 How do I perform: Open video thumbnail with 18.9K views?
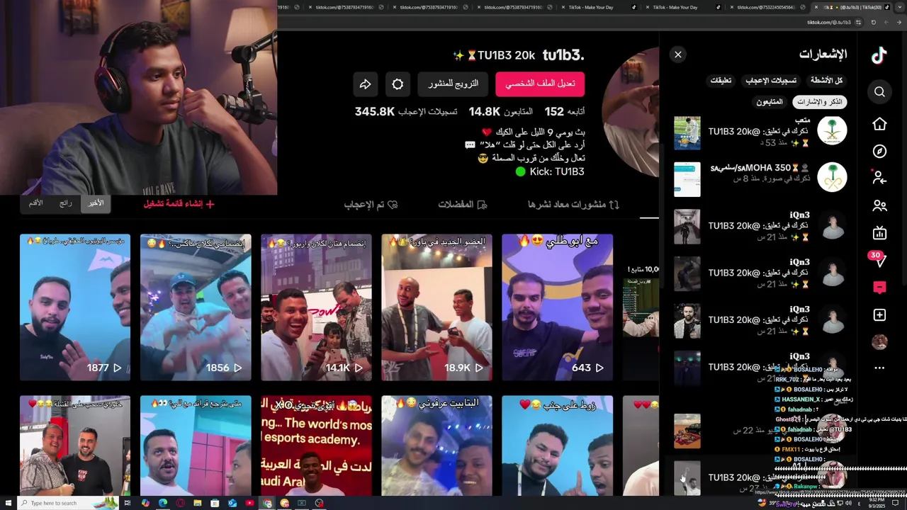(x=436, y=307)
